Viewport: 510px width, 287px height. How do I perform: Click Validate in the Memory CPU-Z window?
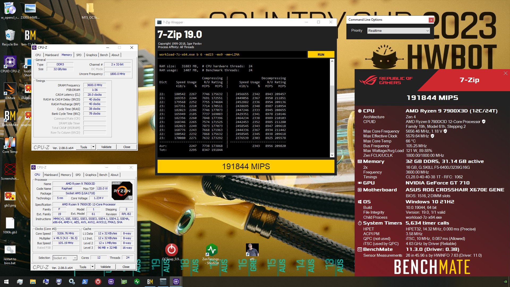106,147
